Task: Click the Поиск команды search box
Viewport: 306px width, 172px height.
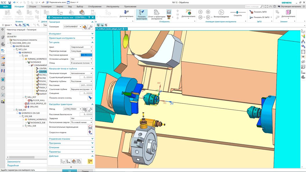Action: pyautogui.click(x=254, y=6)
